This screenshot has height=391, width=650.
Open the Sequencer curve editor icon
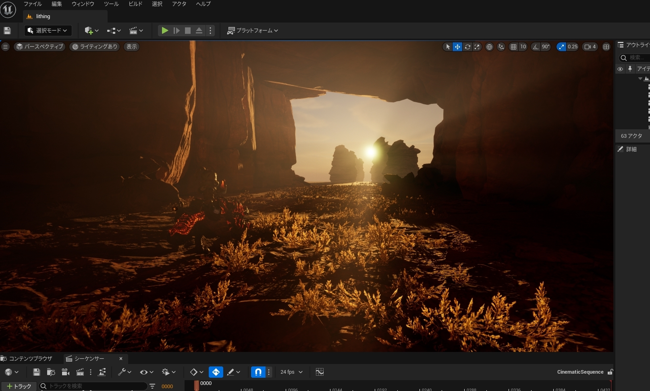click(x=320, y=372)
